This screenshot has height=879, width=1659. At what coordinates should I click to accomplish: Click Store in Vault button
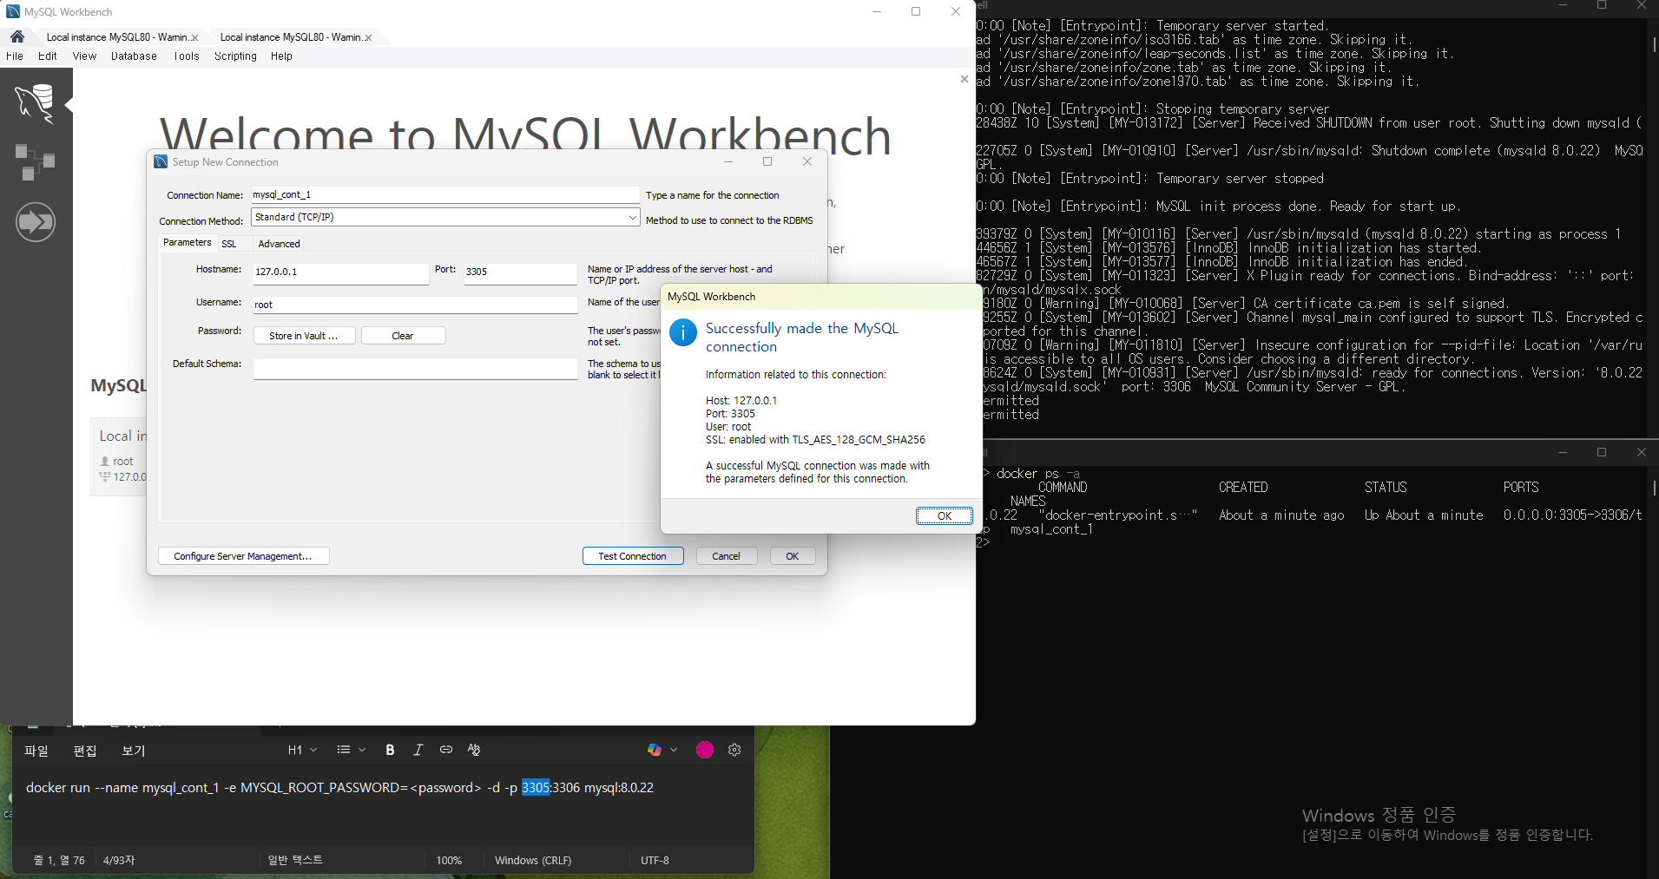coord(305,336)
